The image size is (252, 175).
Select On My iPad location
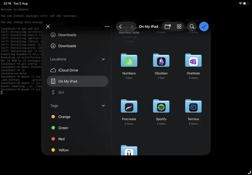click(77, 81)
